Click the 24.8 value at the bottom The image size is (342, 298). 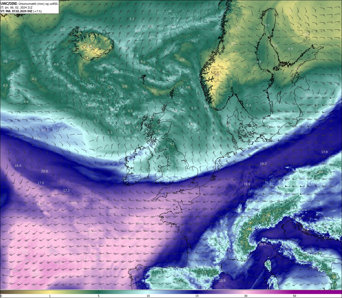(101, 288)
